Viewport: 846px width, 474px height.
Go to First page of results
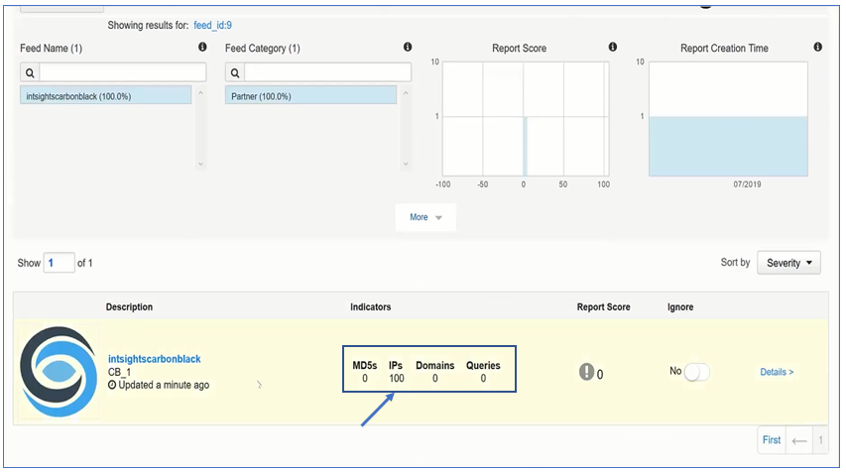pos(771,440)
